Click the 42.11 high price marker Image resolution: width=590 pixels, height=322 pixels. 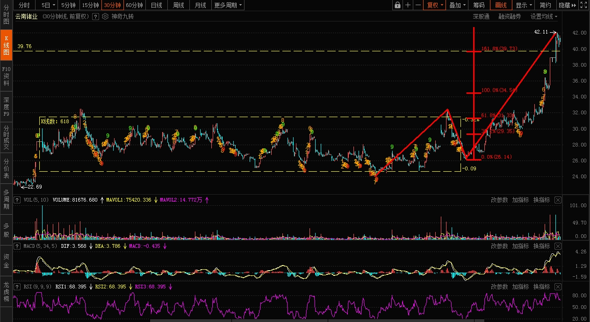(541, 32)
